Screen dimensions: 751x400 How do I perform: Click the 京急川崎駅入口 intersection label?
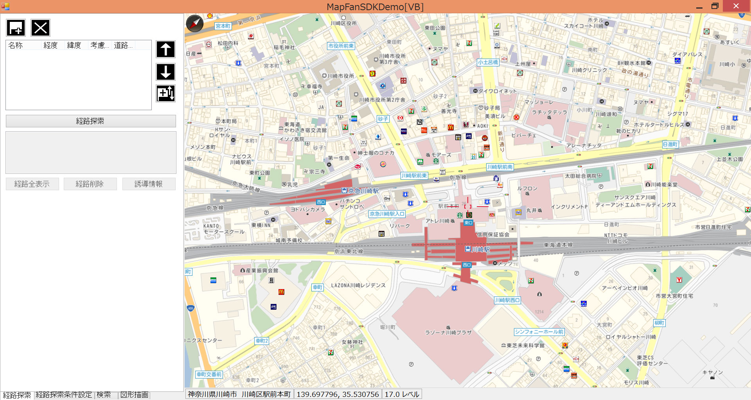387,214
